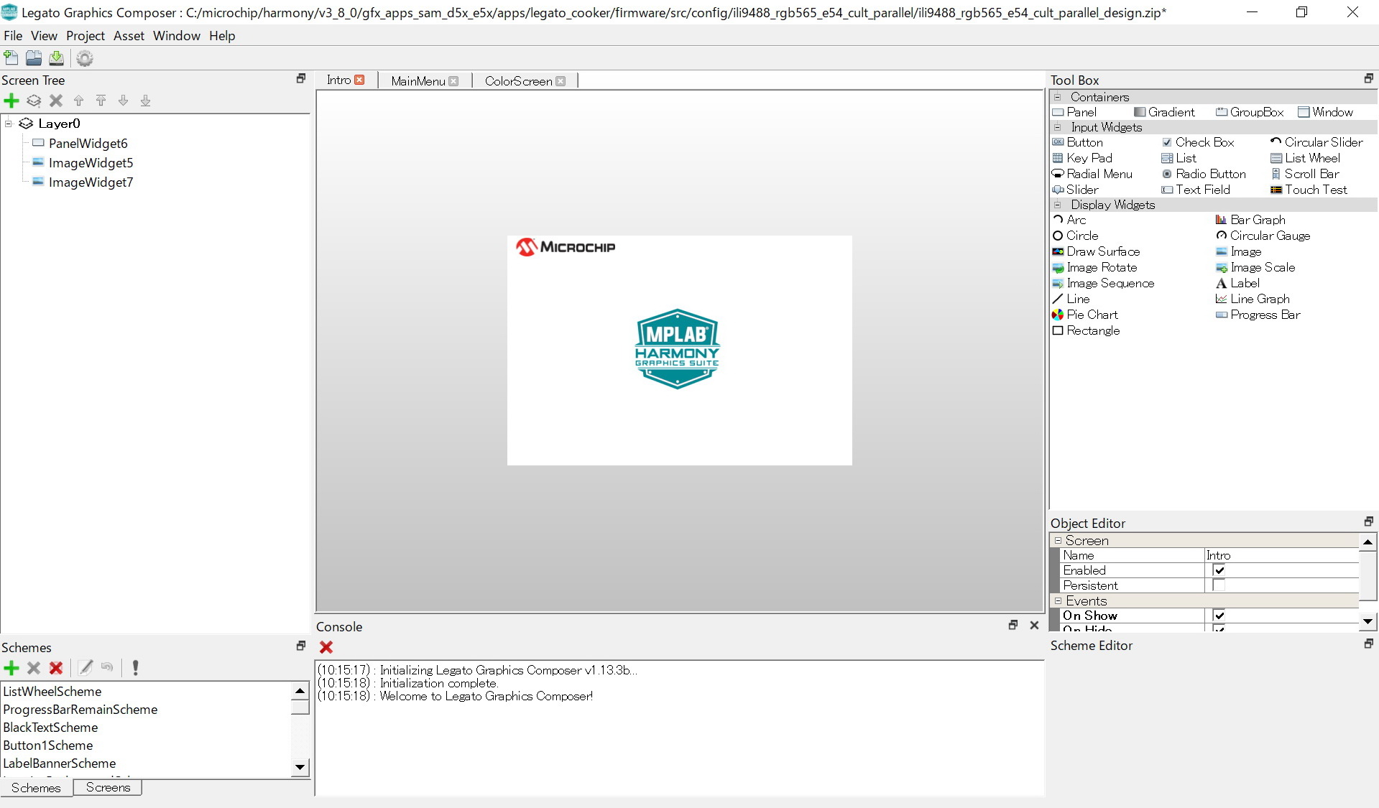Collapse the Display Widgets section
The width and height of the screenshot is (1379, 808).
[x=1057, y=205]
